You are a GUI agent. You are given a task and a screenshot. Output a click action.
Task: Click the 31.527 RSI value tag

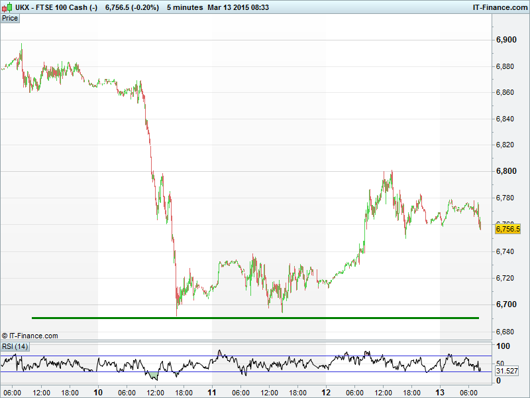tap(507, 371)
